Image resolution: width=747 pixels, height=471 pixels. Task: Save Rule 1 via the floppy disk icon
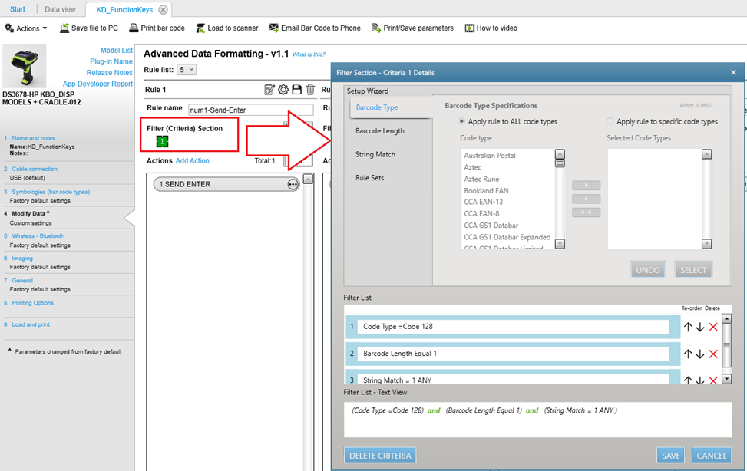coord(296,90)
